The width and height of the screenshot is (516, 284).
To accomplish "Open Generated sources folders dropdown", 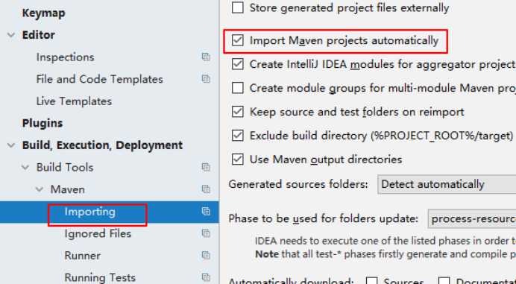I will 447,184.
